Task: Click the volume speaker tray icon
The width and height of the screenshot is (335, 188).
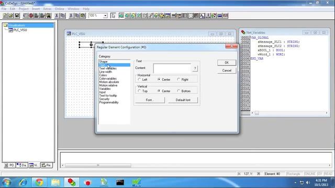Action: click(308, 183)
